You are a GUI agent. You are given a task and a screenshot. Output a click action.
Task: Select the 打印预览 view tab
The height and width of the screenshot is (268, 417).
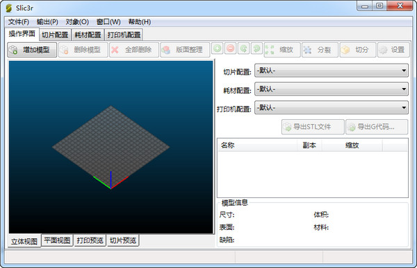pos(90,240)
